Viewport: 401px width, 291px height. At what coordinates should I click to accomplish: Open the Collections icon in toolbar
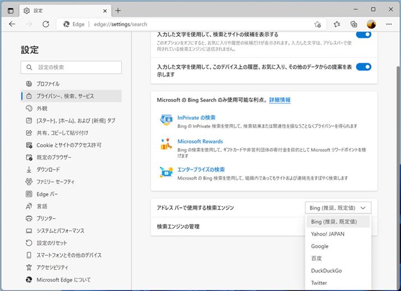click(354, 24)
